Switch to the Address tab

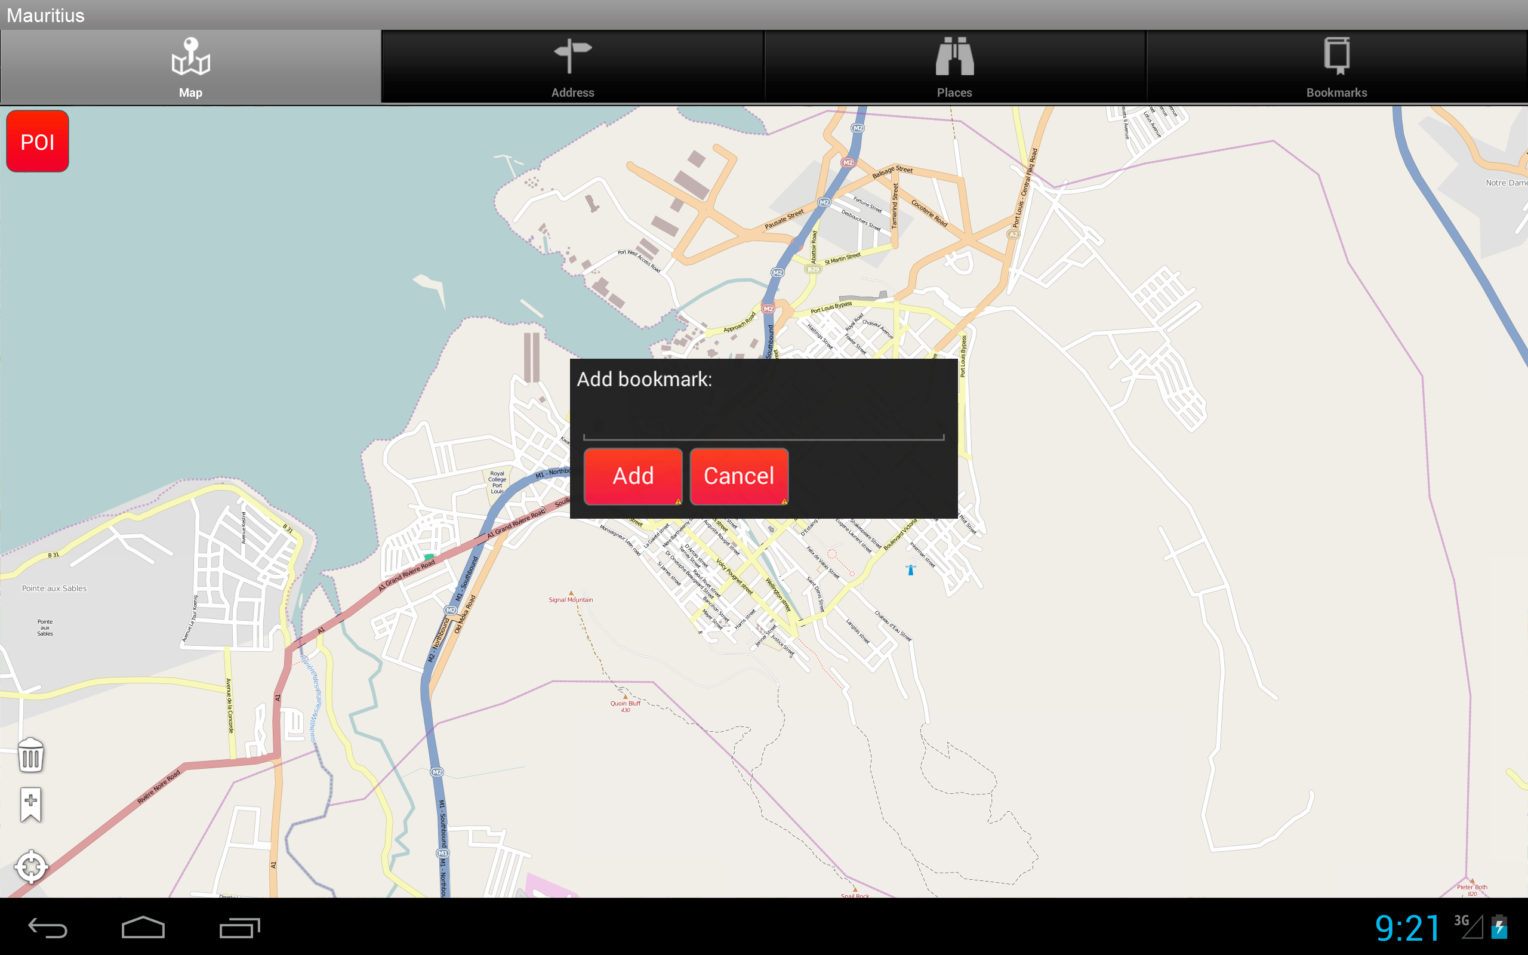[572, 67]
